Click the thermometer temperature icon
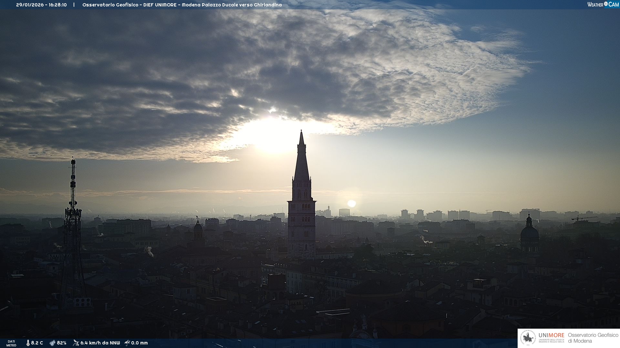620x348 pixels. [x=28, y=343]
